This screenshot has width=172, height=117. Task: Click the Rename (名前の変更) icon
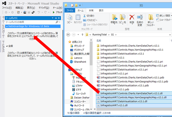(140, 17)
